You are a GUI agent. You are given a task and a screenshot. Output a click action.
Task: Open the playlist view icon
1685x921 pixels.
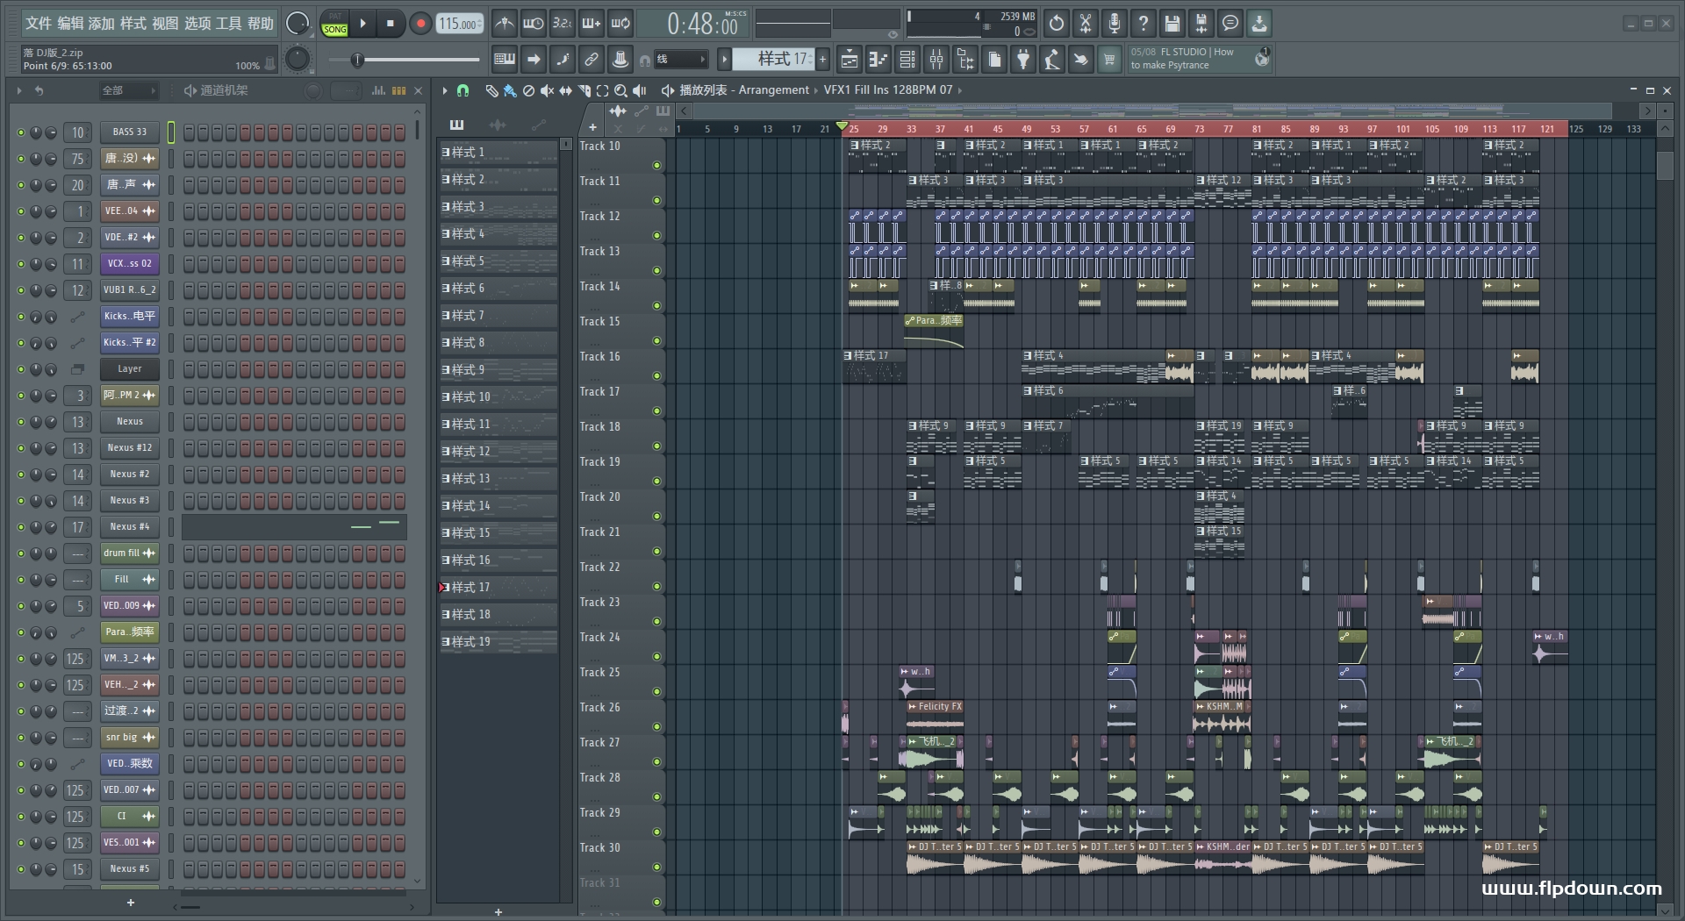coord(850,60)
